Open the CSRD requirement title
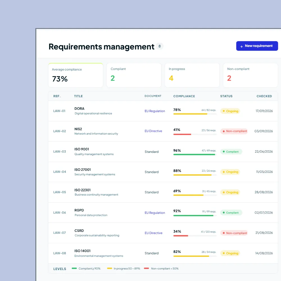The width and height of the screenshot is (281, 281). (x=79, y=231)
